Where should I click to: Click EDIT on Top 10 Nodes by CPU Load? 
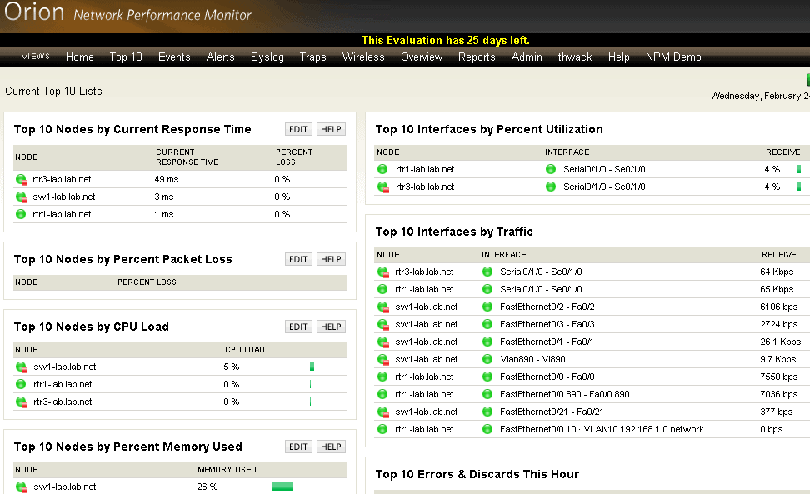coord(298,326)
